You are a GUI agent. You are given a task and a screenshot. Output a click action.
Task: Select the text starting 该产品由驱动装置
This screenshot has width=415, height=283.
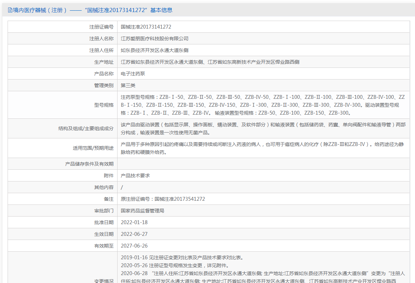pyautogui.click(x=263, y=128)
